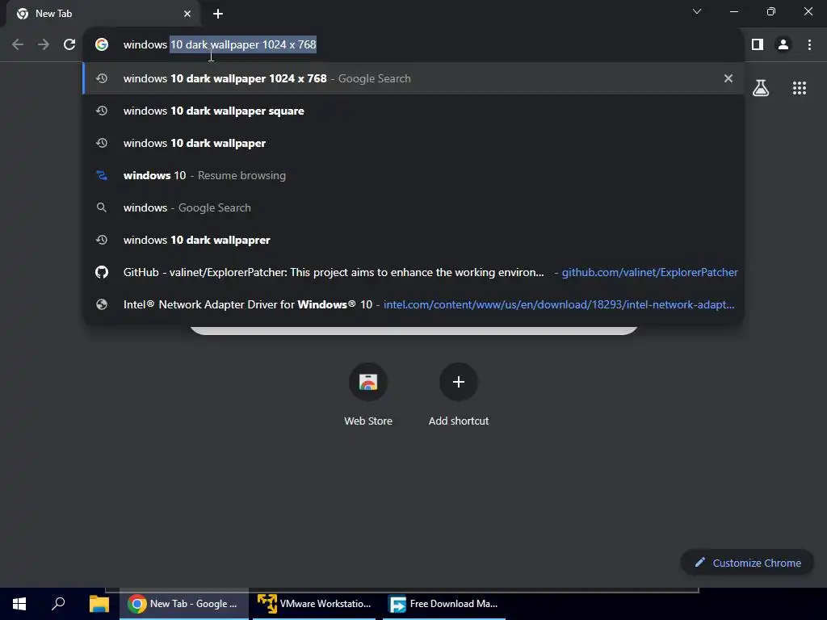Remove the 1024 x 768 suggestion
This screenshot has height=620, width=827.
pyautogui.click(x=728, y=78)
